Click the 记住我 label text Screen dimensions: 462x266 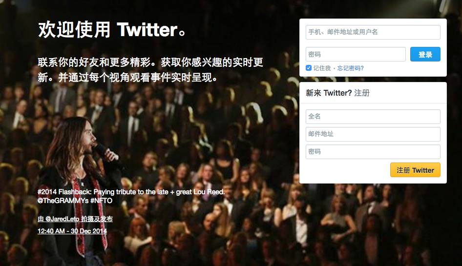tap(322, 68)
